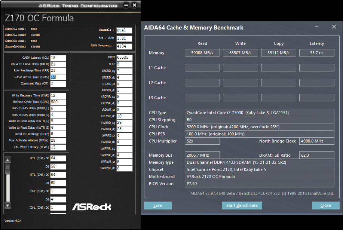The height and width of the screenshot is (230, 343).
Task: Select the tWTR_L field
Action: (58, 121)
